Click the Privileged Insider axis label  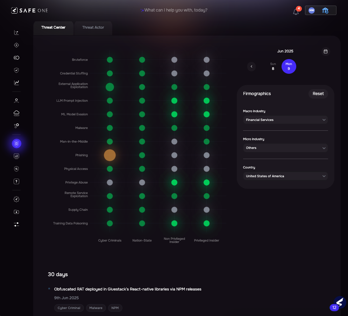[x=207, y=240]
